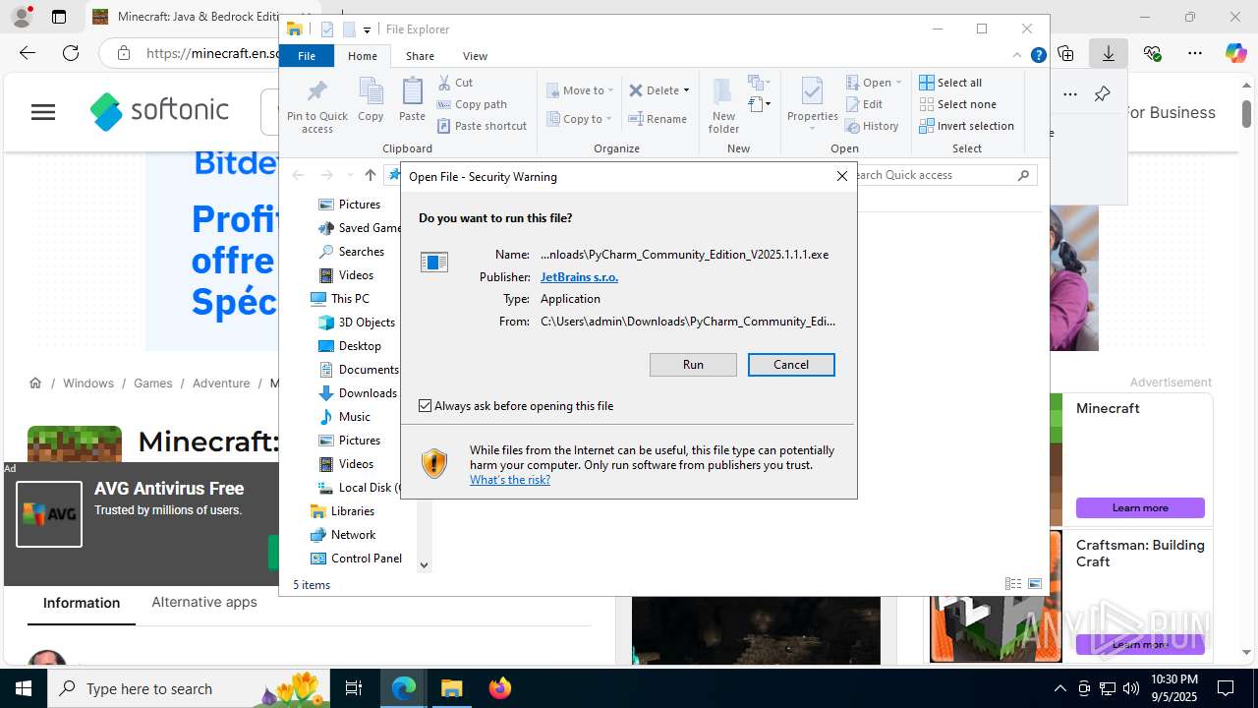Click the Games breadcrumb on Softonic
This screenshot has height=708, width=1258.
click(x=153, y=383)
